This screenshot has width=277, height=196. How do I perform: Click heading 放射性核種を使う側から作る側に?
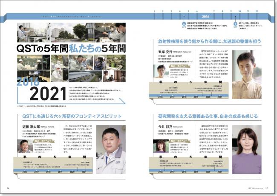click(210, 41)
